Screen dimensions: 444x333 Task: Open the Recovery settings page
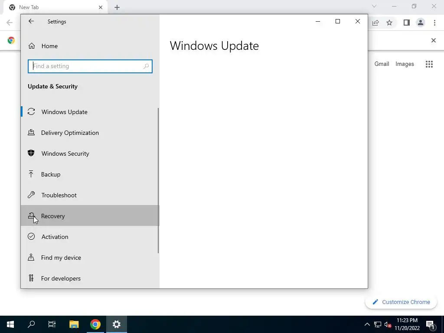click(x=90, y=216)
